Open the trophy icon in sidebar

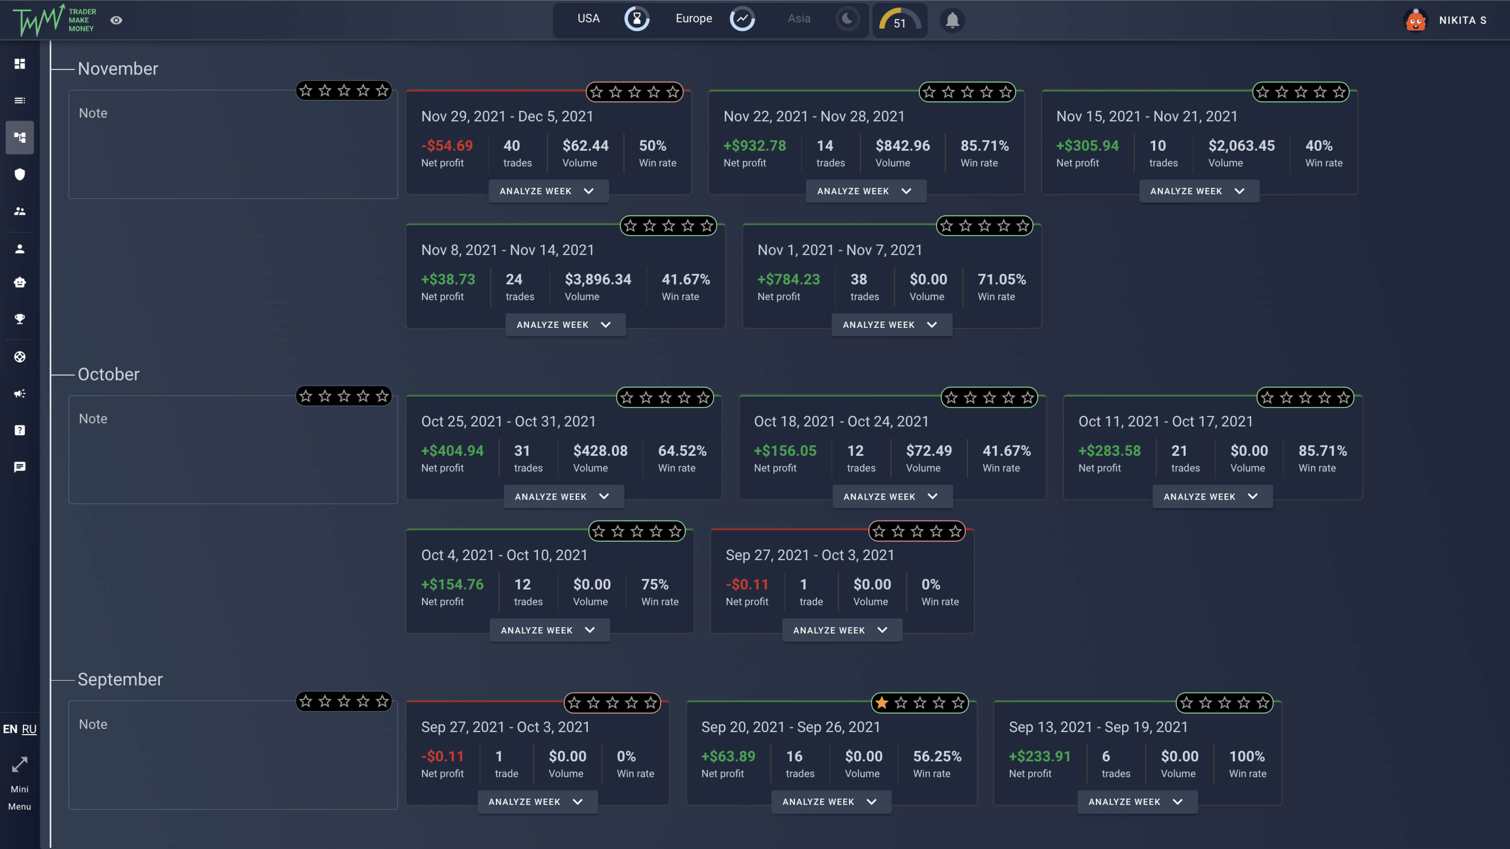coord(20,319)
